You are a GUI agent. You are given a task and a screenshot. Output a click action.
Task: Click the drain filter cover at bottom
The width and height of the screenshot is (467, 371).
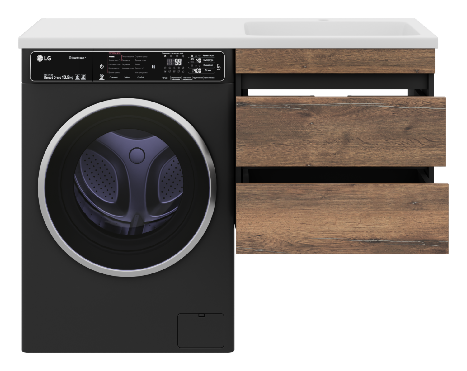(200, 330)
